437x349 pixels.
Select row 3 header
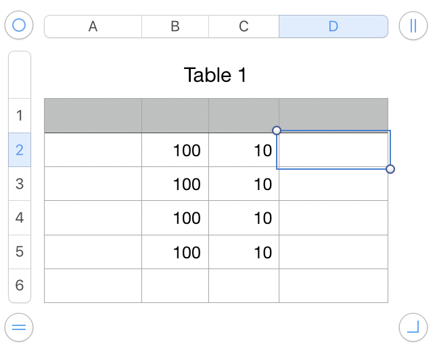click(20, 184)
